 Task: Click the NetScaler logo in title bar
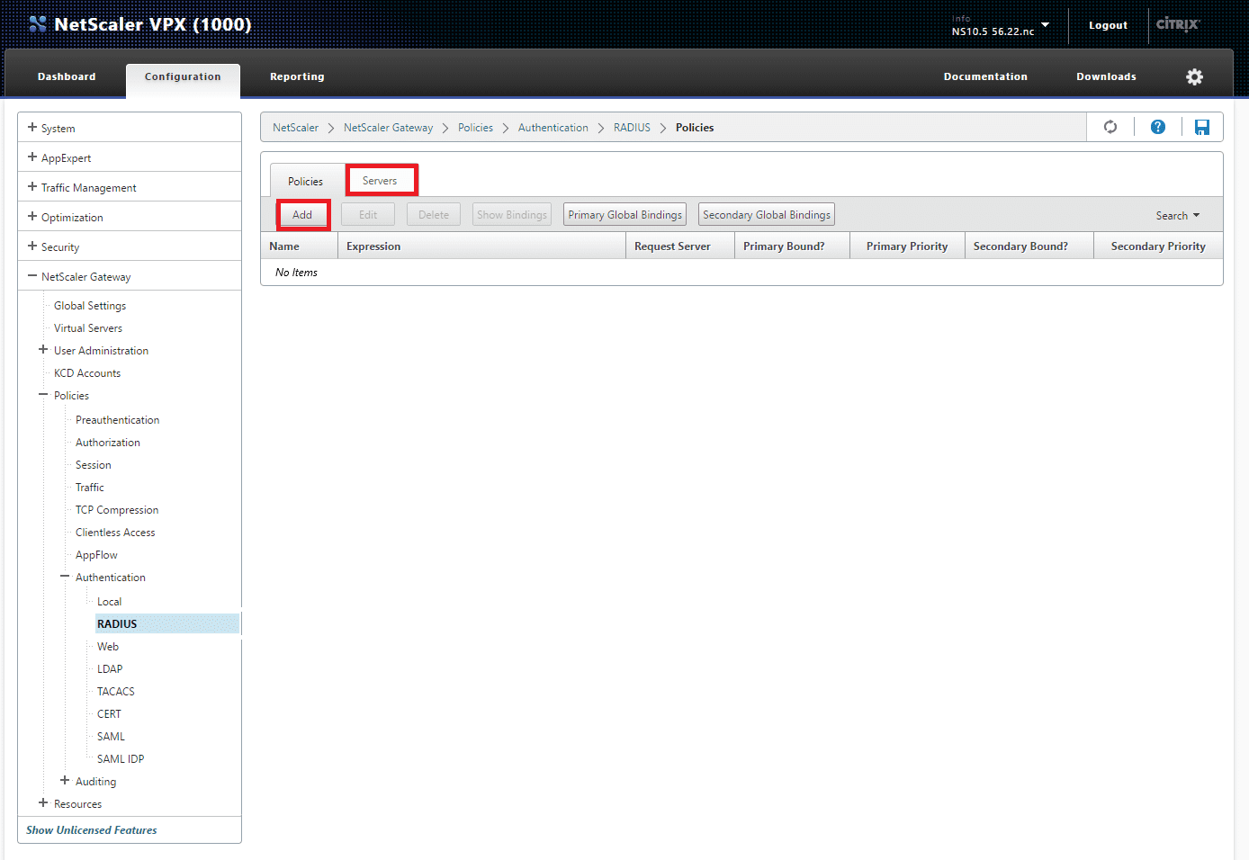(38, 23)
